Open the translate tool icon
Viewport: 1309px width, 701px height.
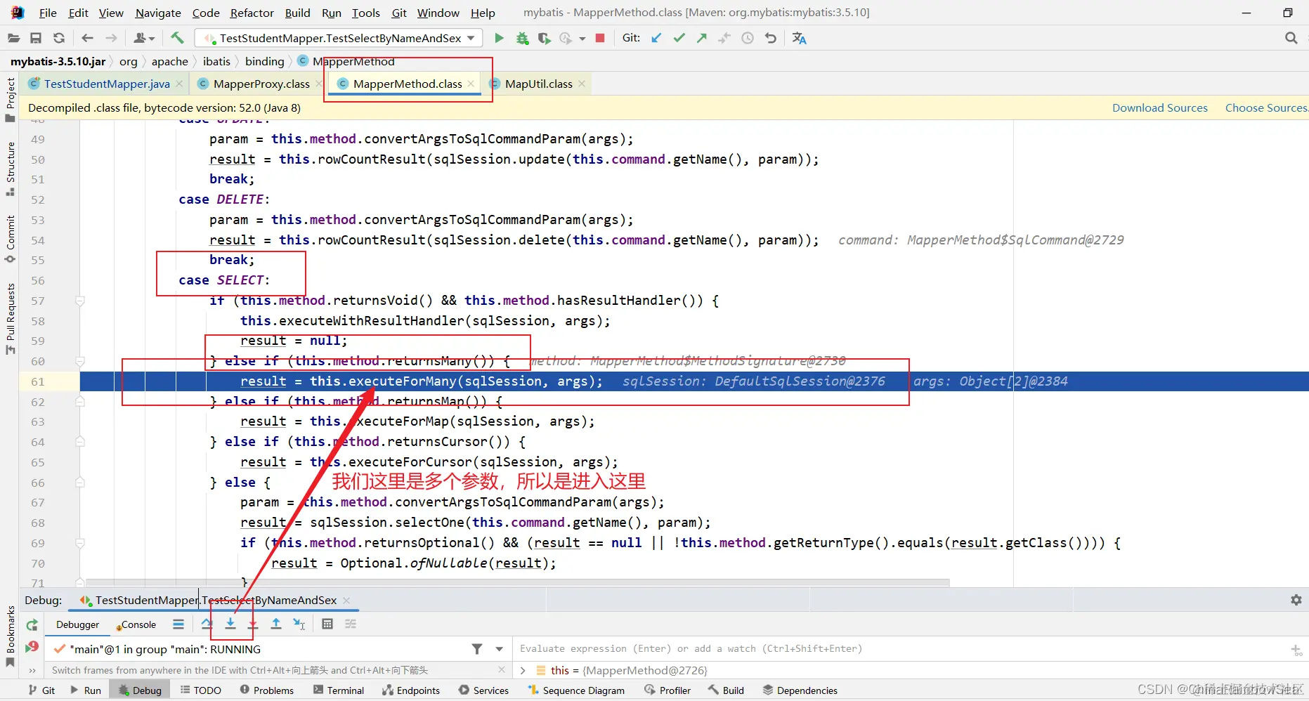tap(800, 38)
